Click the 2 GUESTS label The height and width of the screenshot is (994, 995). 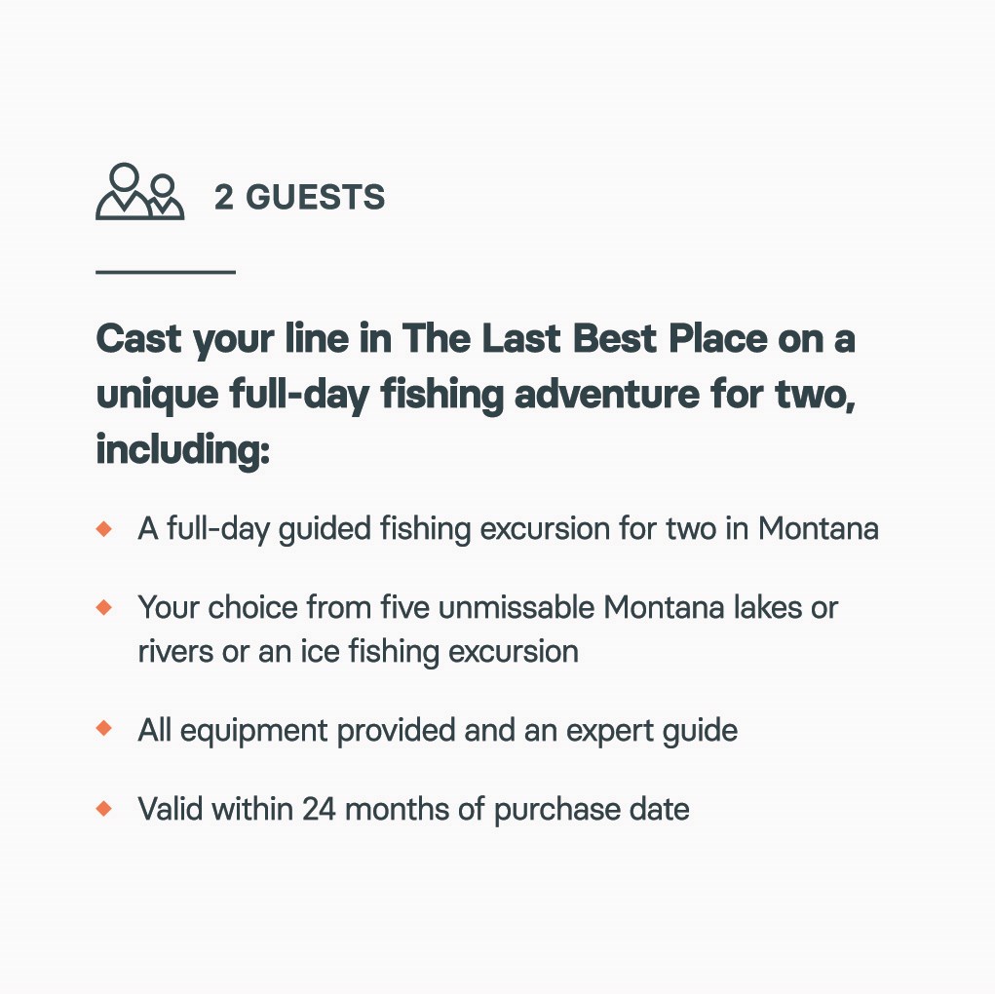[299, 197]
